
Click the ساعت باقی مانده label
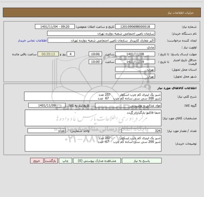point(24,54)
